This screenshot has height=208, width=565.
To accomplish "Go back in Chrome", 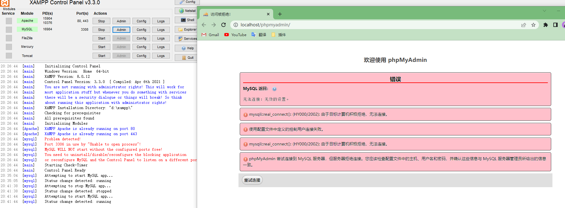I will [x=204, y=25].
